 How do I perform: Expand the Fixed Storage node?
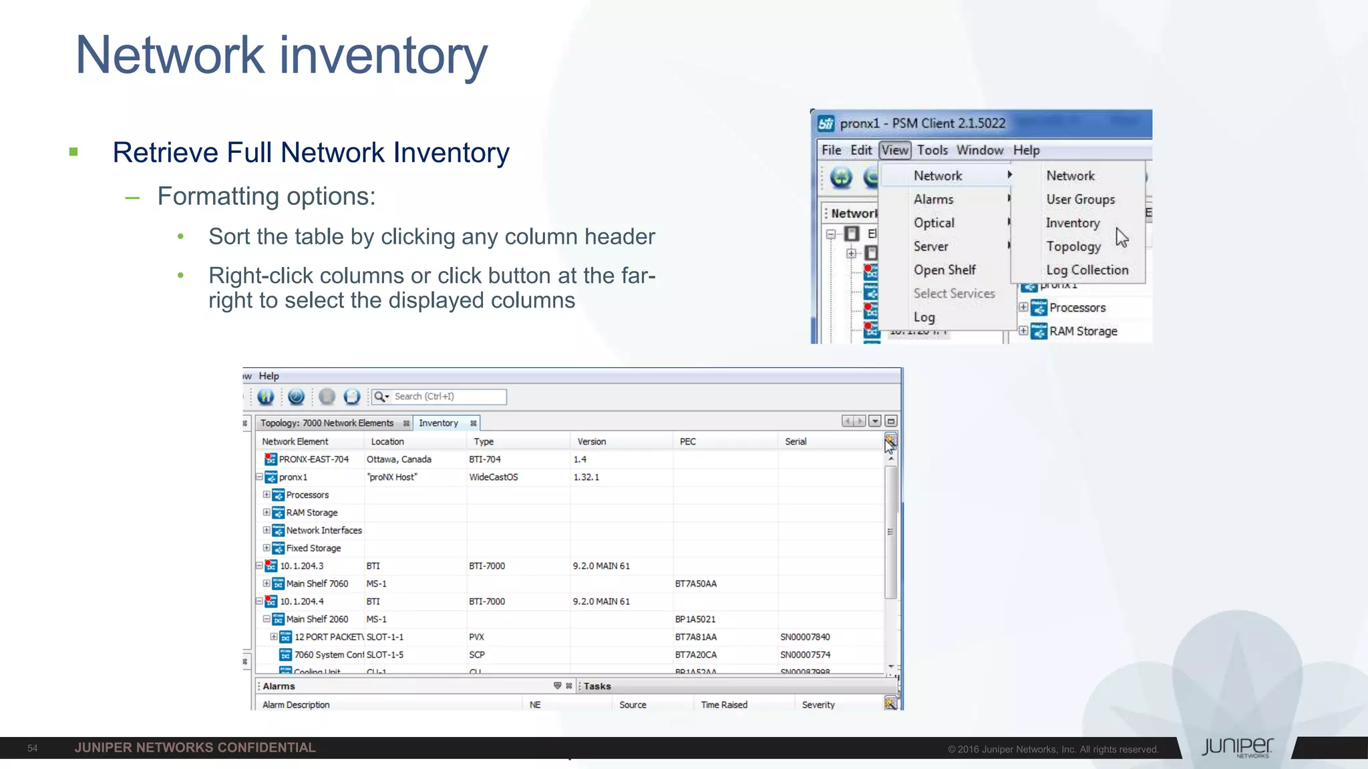coord(267,548)
